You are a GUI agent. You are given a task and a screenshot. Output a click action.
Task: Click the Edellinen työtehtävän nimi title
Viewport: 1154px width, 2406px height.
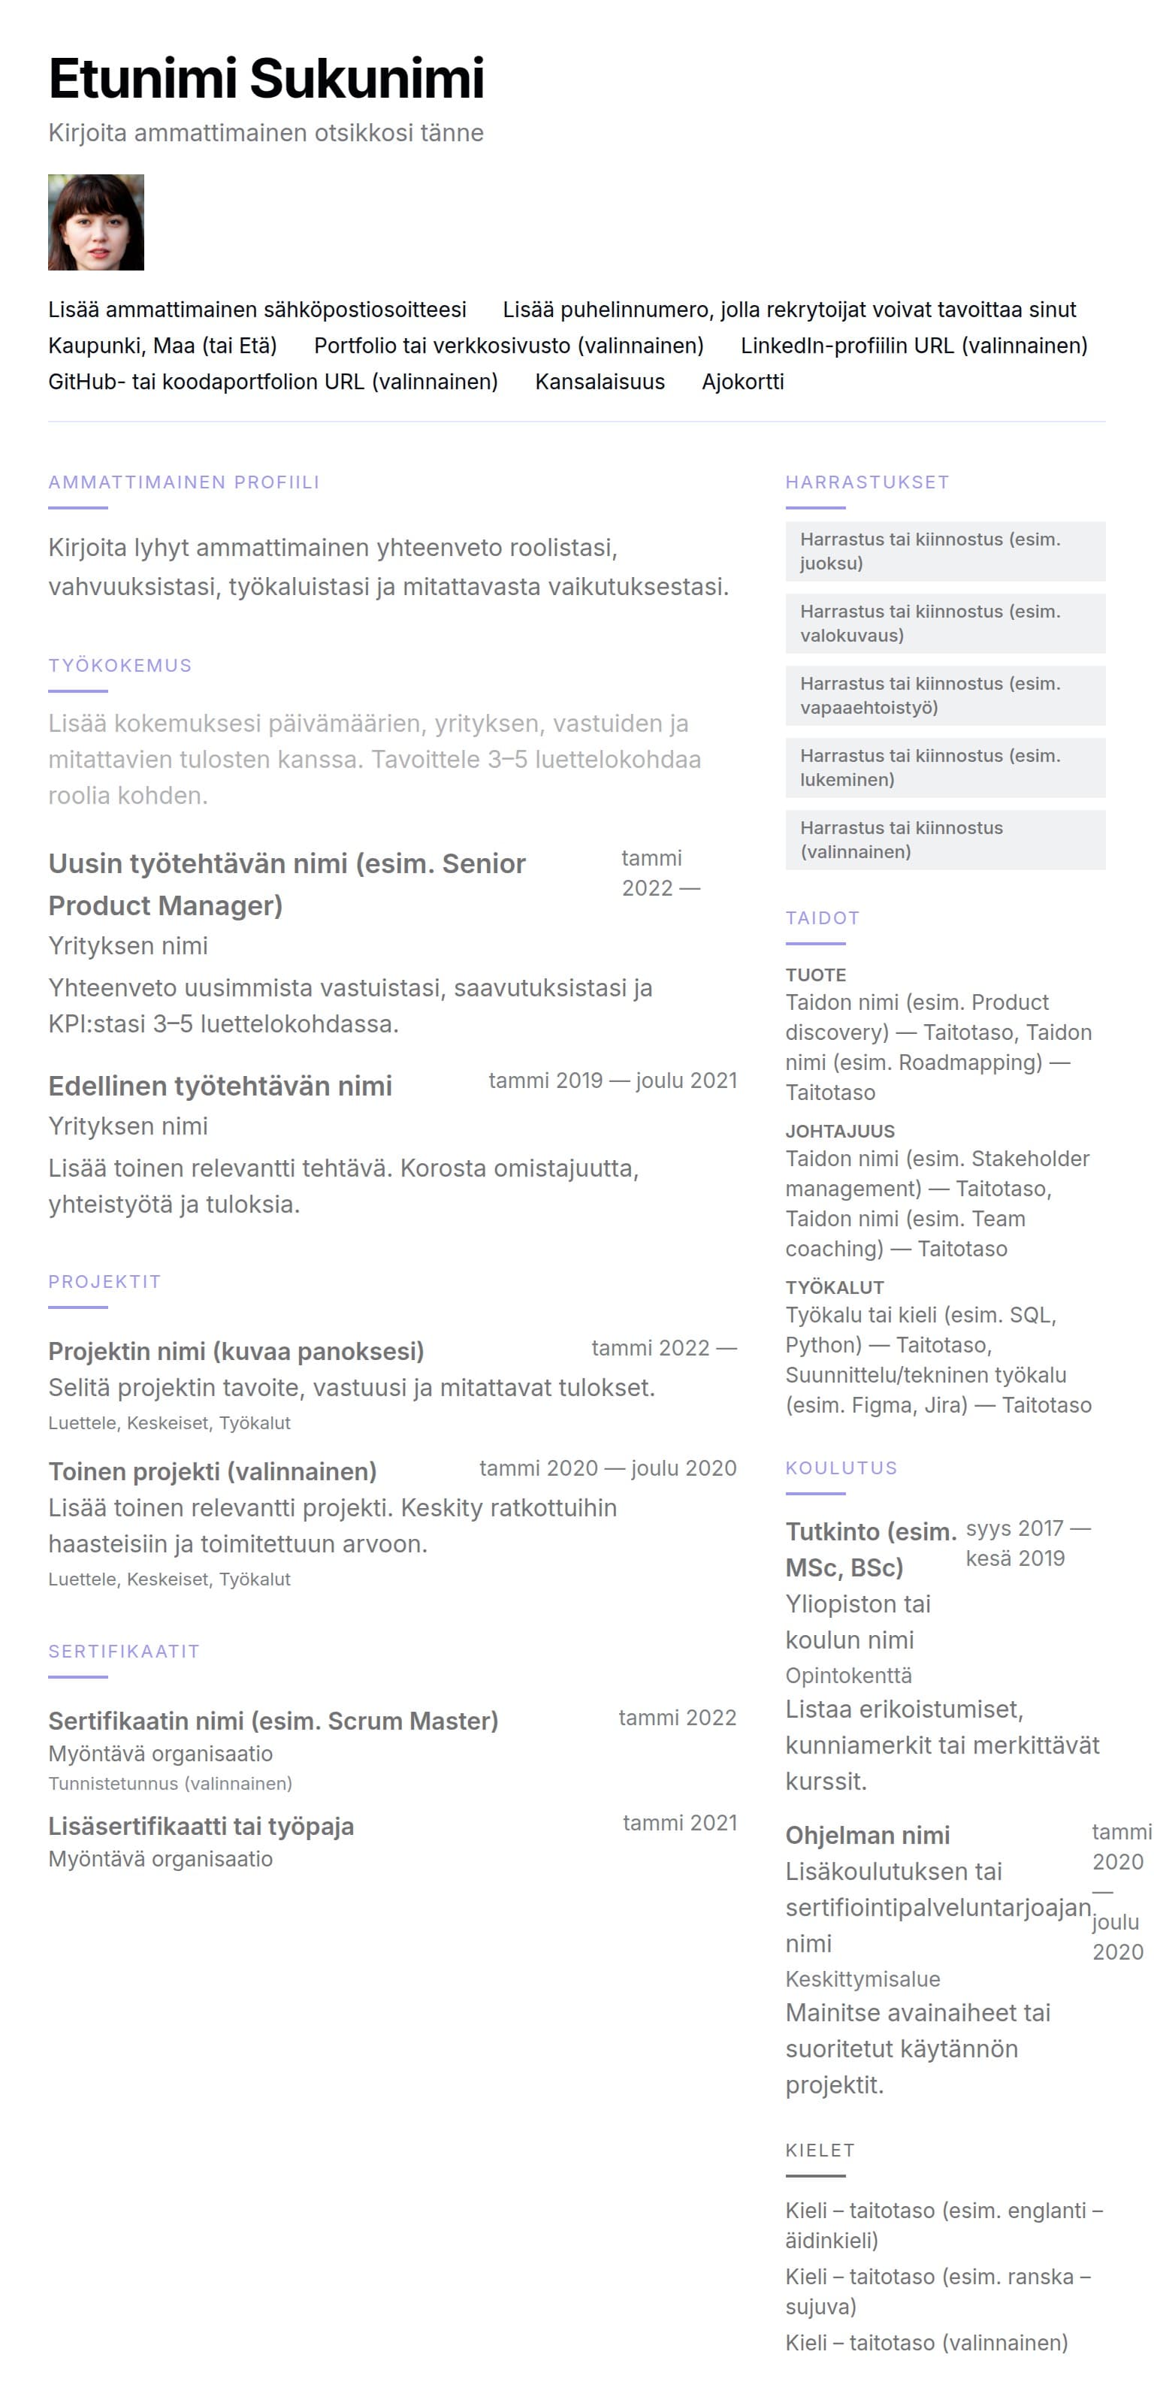(x=220, y=1087)
